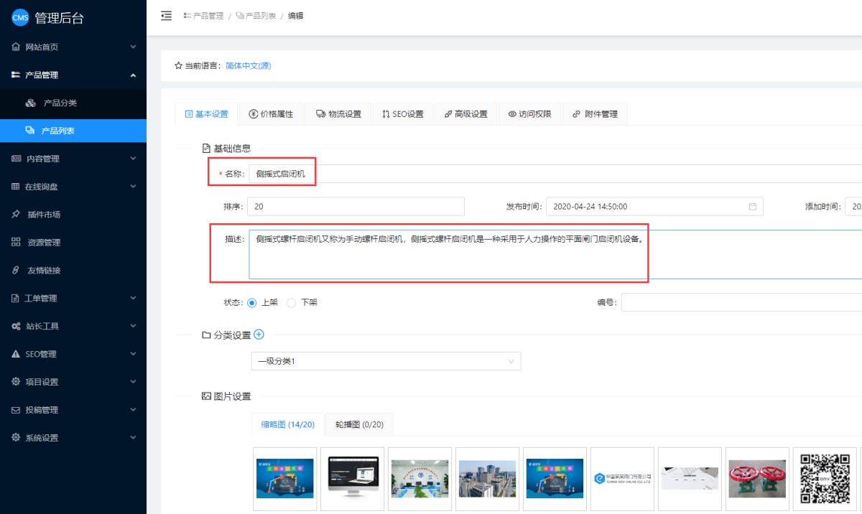Click the sidebar collapse hamburger icon

tap(166, 15)
